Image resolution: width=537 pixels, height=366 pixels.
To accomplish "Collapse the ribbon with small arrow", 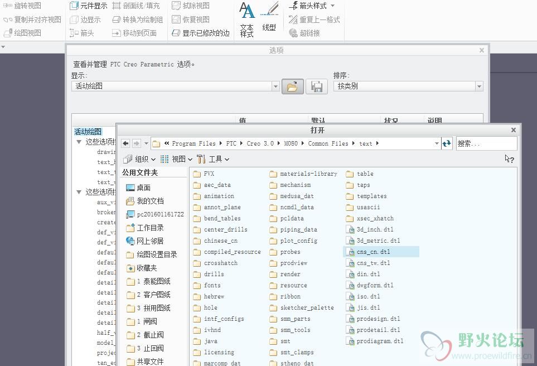I will 3,47.
